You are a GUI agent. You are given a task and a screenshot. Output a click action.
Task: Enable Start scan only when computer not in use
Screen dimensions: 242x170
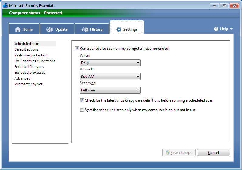click(82, 110)
